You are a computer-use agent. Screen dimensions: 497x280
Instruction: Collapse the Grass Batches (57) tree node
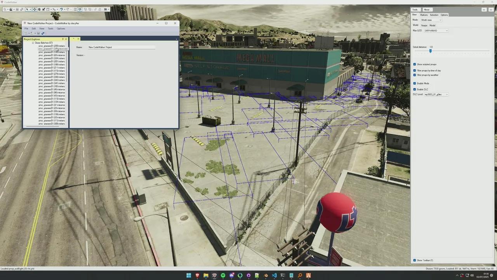point(33,43)
